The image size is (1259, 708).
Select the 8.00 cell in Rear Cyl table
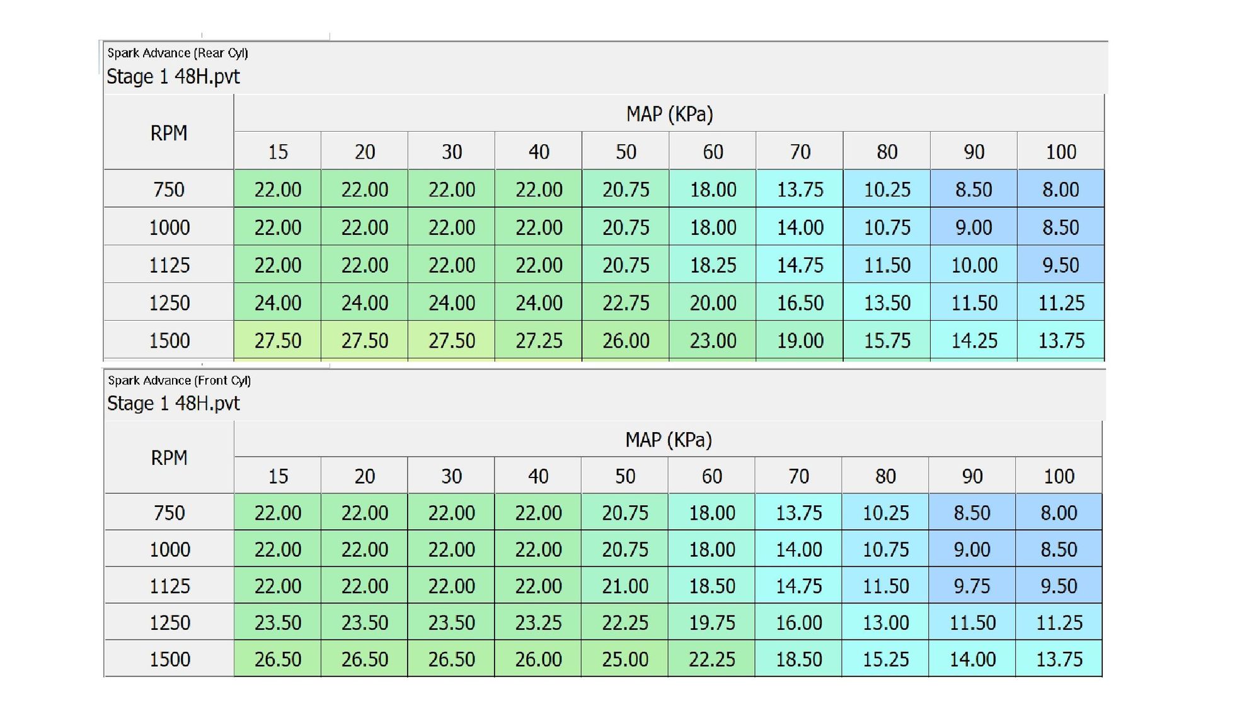click(1061, 190)
